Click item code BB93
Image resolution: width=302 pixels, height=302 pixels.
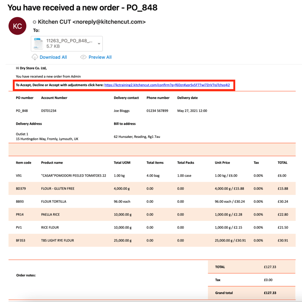point(20,201)
